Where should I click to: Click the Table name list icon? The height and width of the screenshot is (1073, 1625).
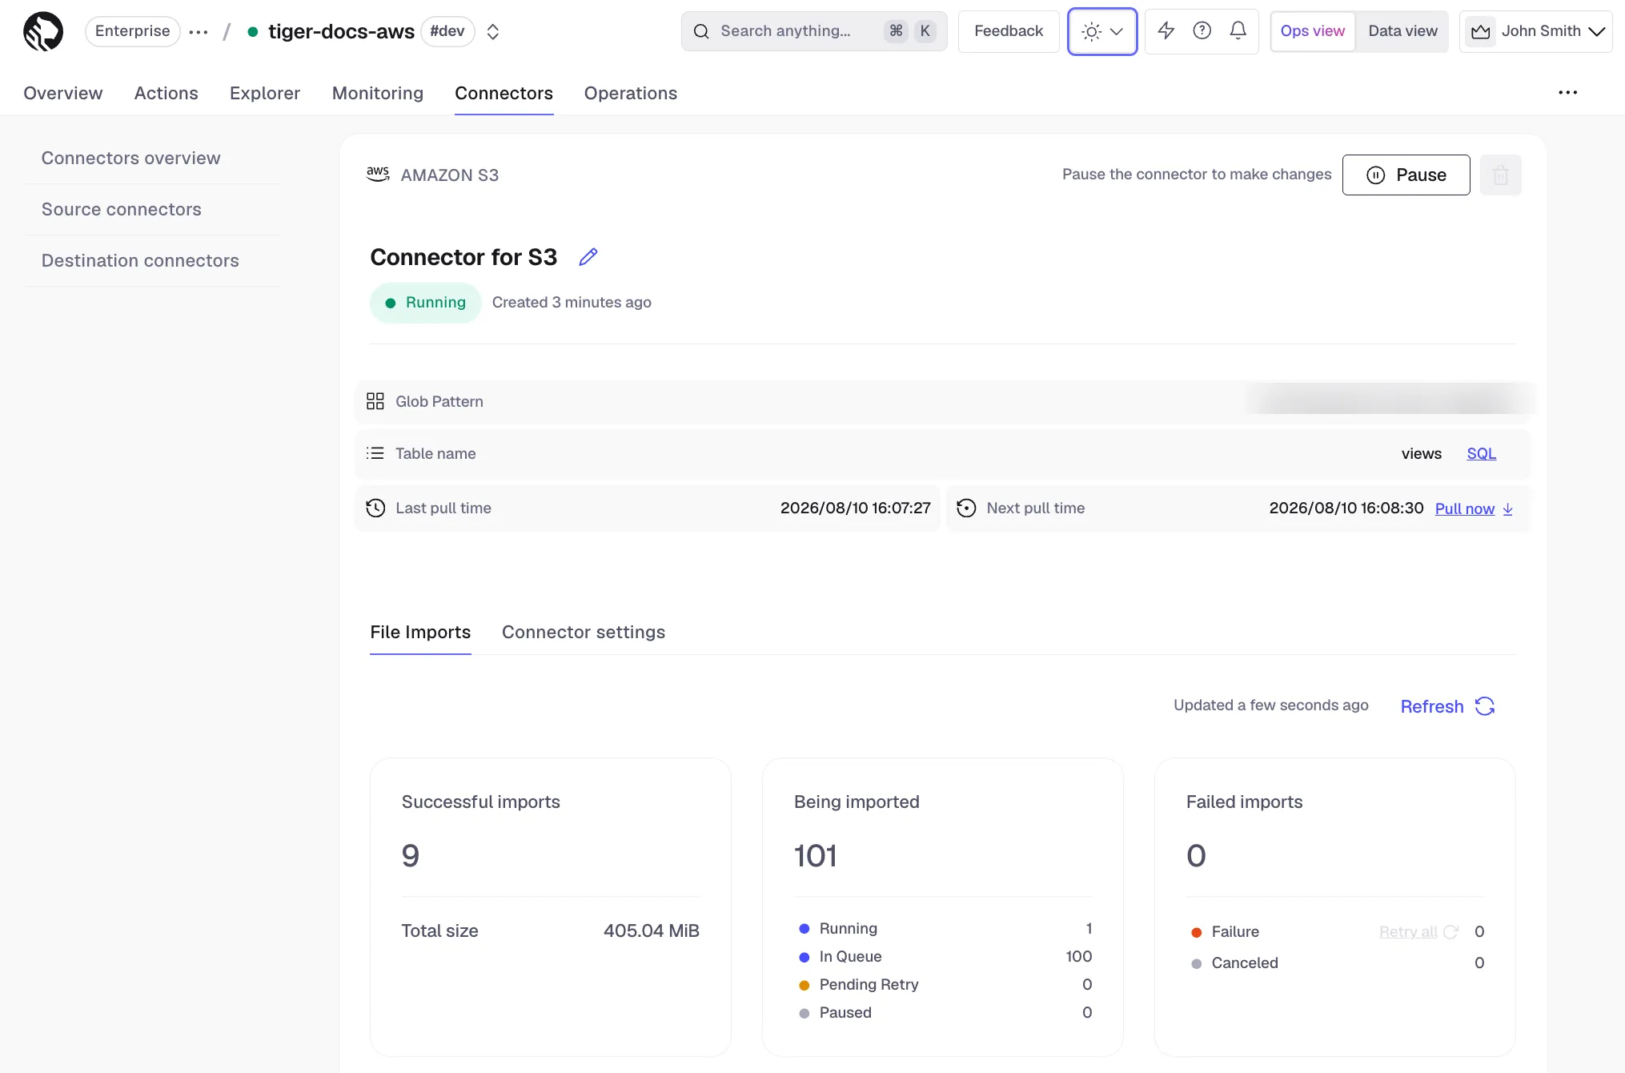(375, 453)
